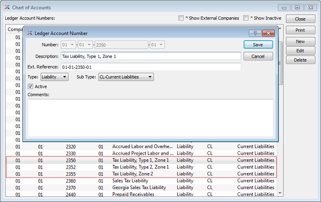Image resolution: width=321 pixels, height=202 pixels.
Task: Enable Show External Companies checkbox
Action: pyautogui.click(x=181, y=18)
